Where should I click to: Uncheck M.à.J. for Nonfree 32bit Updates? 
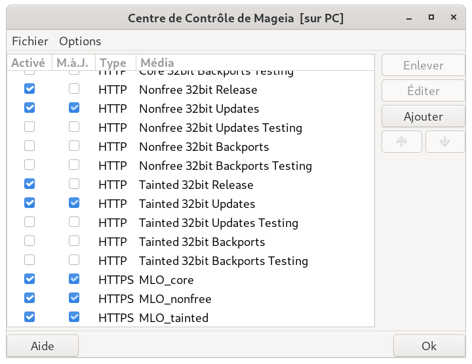coord(74,108)
